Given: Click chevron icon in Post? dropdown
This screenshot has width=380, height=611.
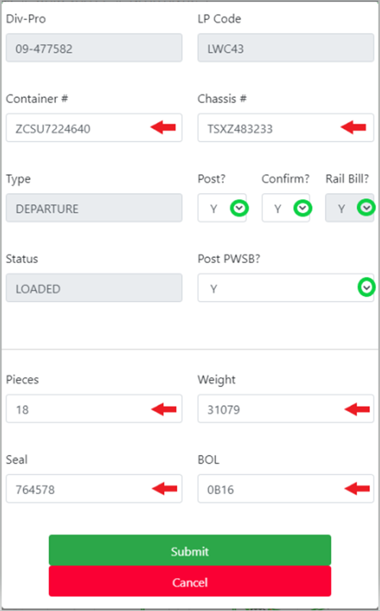Looking at the screenshot, I should [239, 208].
